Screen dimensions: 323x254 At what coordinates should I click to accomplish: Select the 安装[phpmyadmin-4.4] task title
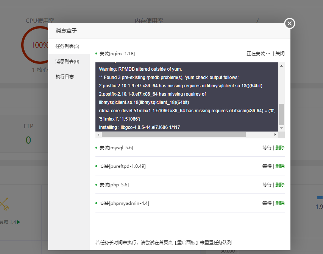tap(125, 203)
